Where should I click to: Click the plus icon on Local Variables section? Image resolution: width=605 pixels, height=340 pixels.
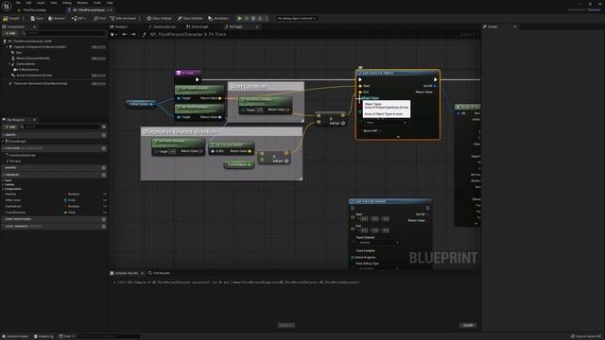[x=104, y=227]
